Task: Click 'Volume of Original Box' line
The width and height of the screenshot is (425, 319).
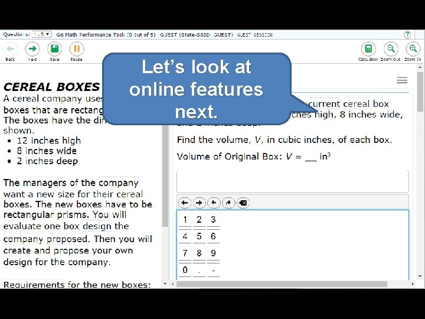Action: point(254,157)
